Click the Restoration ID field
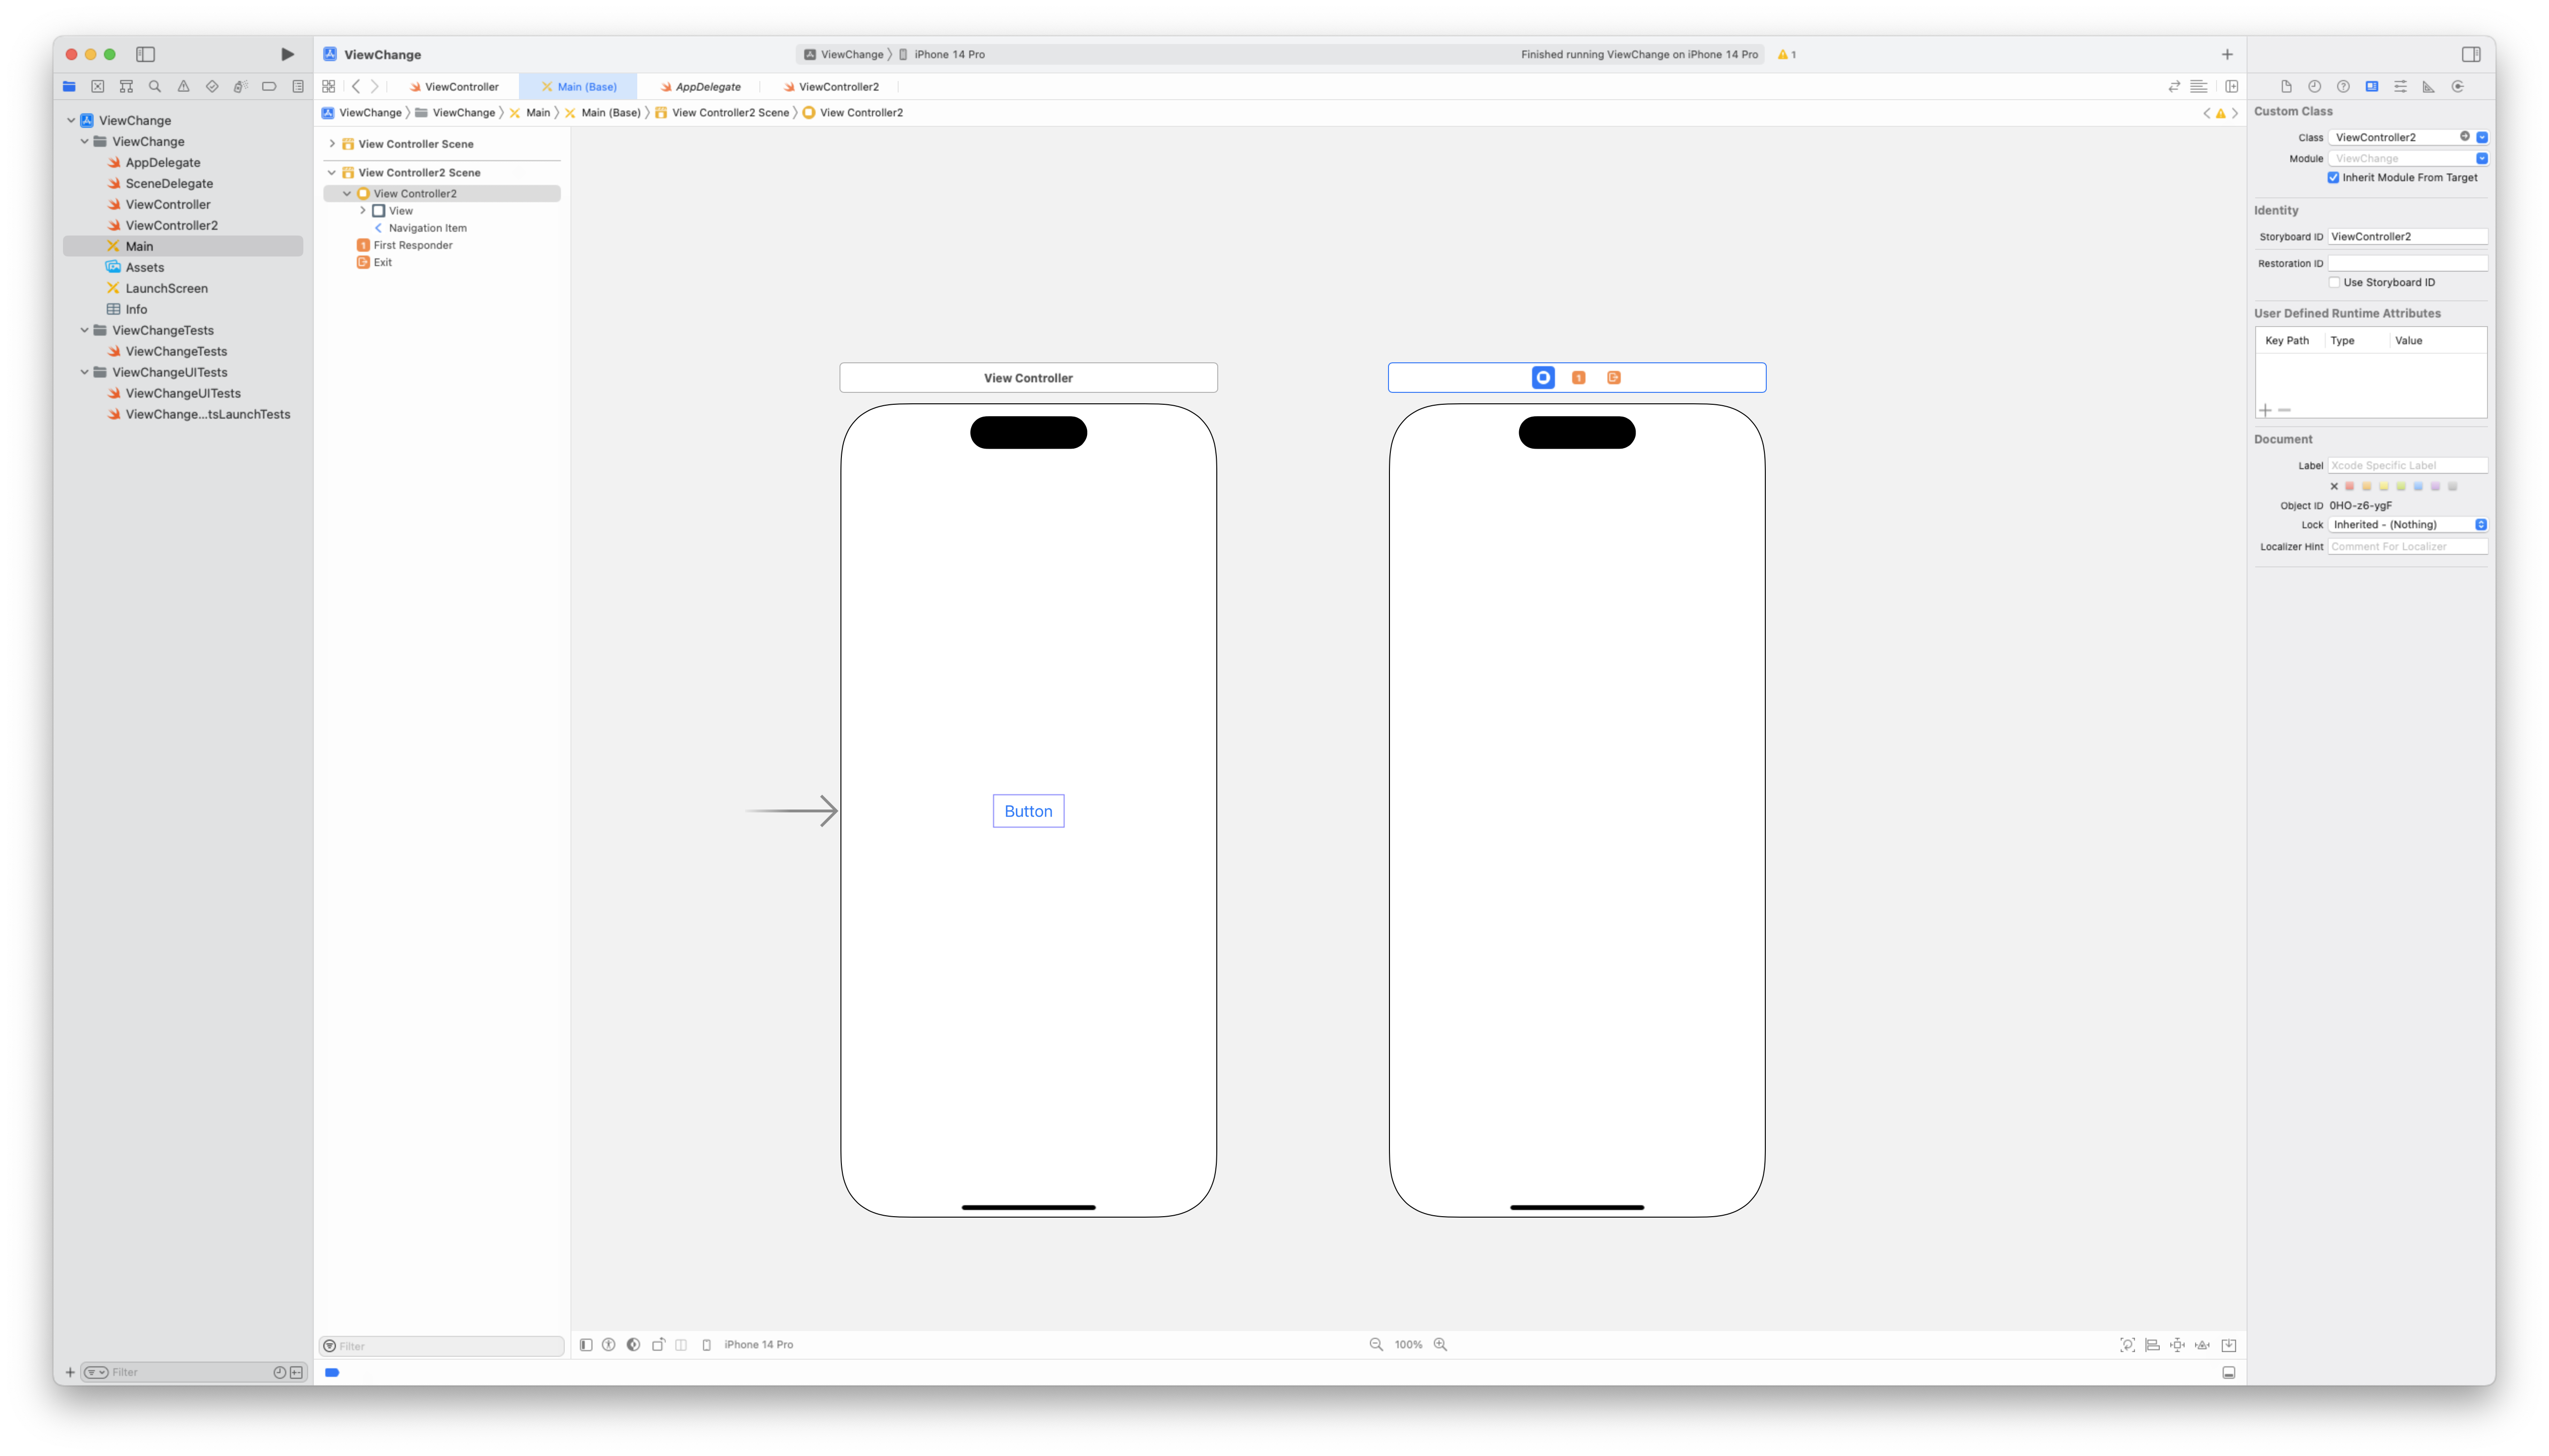The image size is (2549, 1456). tap(2407, 264)
